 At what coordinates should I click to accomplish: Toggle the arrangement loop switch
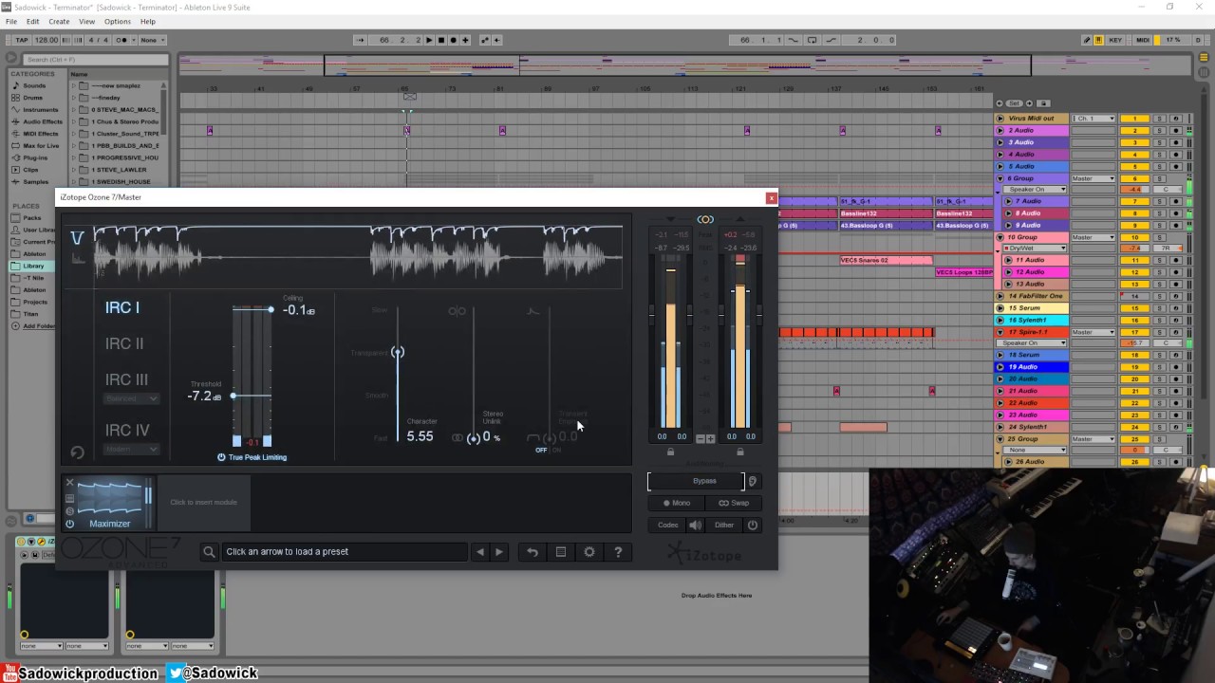(813, 40)
